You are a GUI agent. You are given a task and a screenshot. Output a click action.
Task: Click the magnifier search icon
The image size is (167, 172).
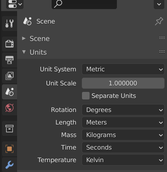click(x=58, y=4)
